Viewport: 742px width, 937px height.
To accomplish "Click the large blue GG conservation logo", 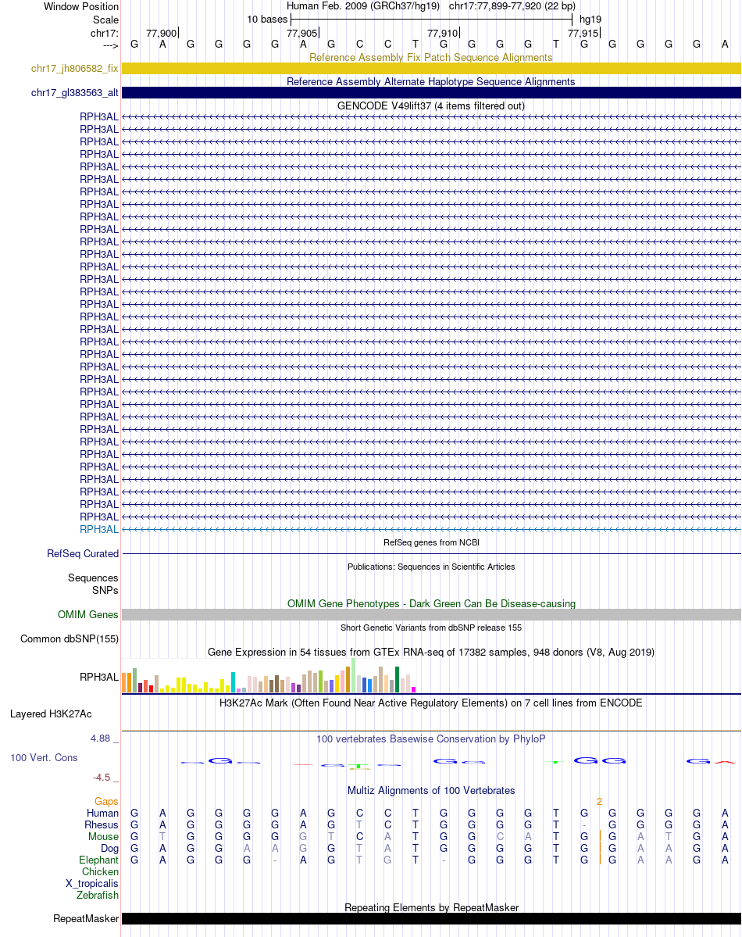I will [x=600, y=760].
